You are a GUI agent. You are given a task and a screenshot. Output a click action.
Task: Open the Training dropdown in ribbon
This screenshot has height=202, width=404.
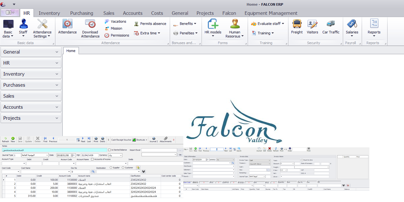263,33
